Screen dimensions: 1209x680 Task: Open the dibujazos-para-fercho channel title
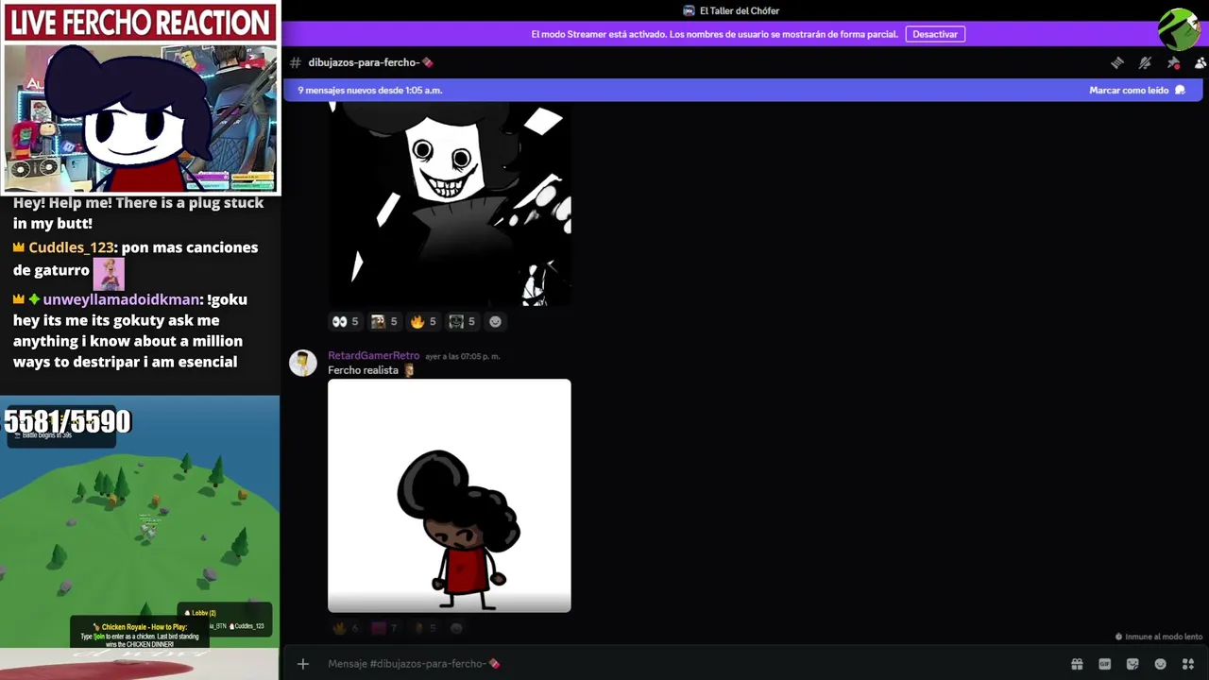370,62
